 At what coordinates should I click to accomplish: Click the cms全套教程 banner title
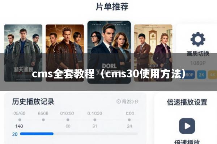(109, 74)
